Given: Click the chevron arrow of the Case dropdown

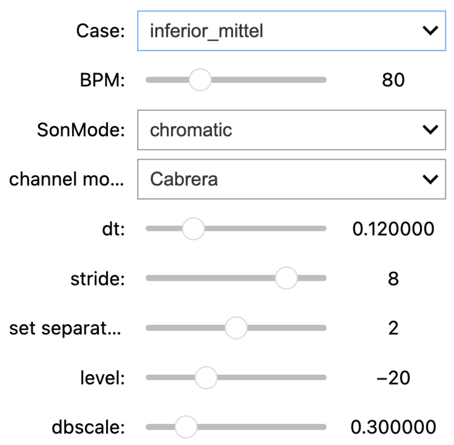Looking at the screenshot, I should tap(430, 31).
